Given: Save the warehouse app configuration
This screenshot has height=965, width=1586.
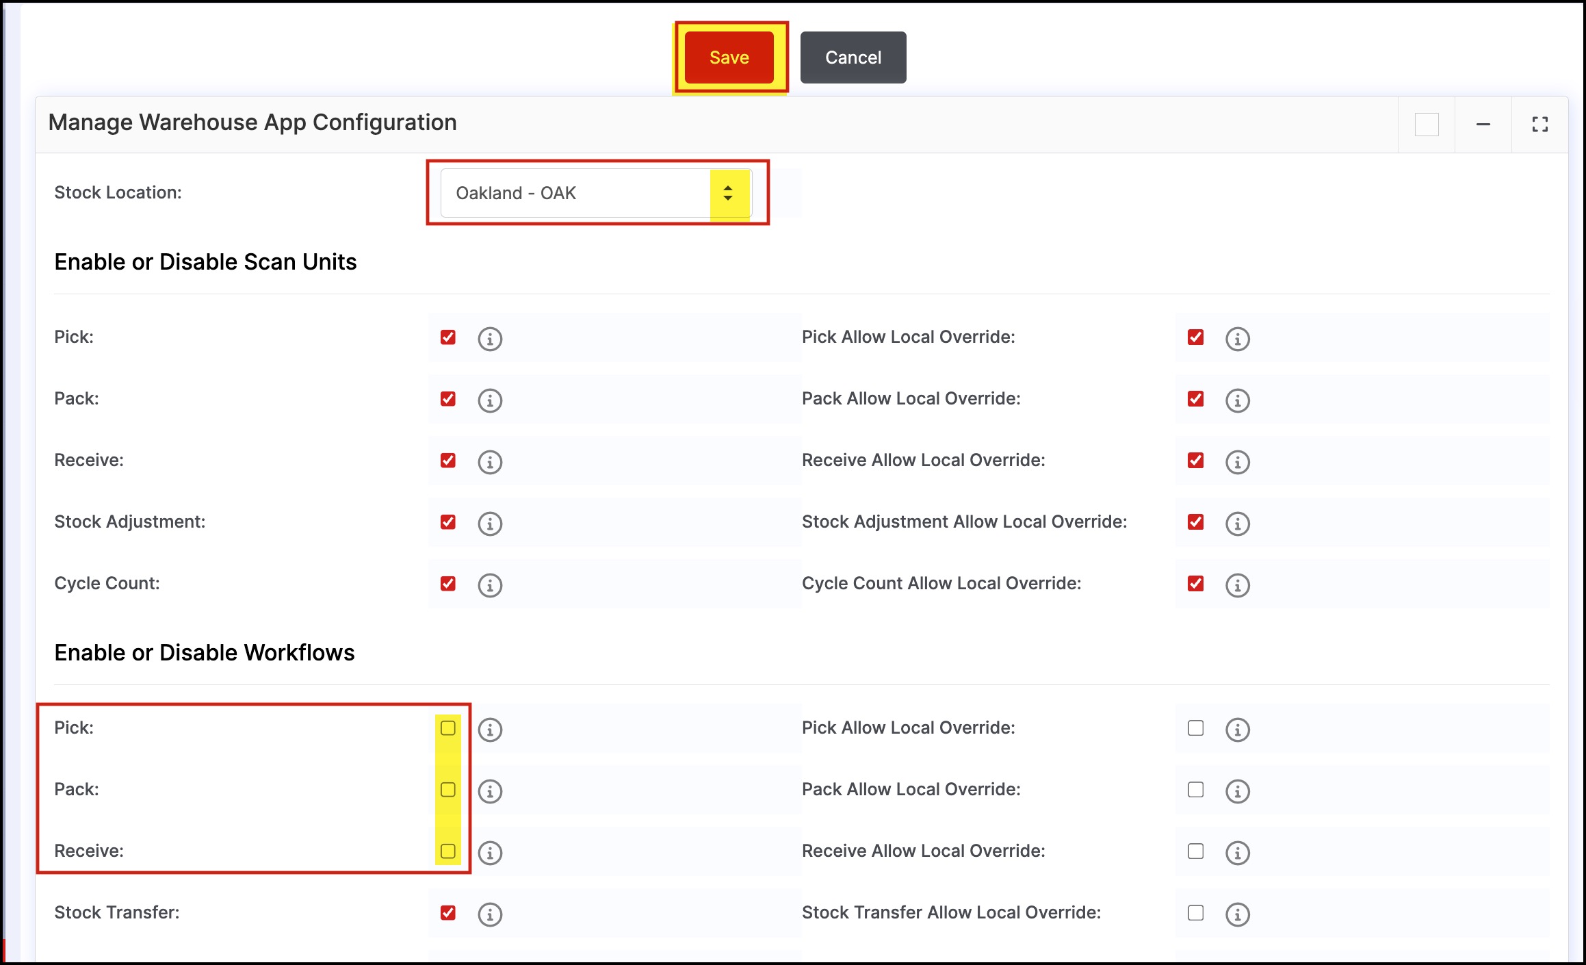Looking at the screenshot, I should point(729,57).
